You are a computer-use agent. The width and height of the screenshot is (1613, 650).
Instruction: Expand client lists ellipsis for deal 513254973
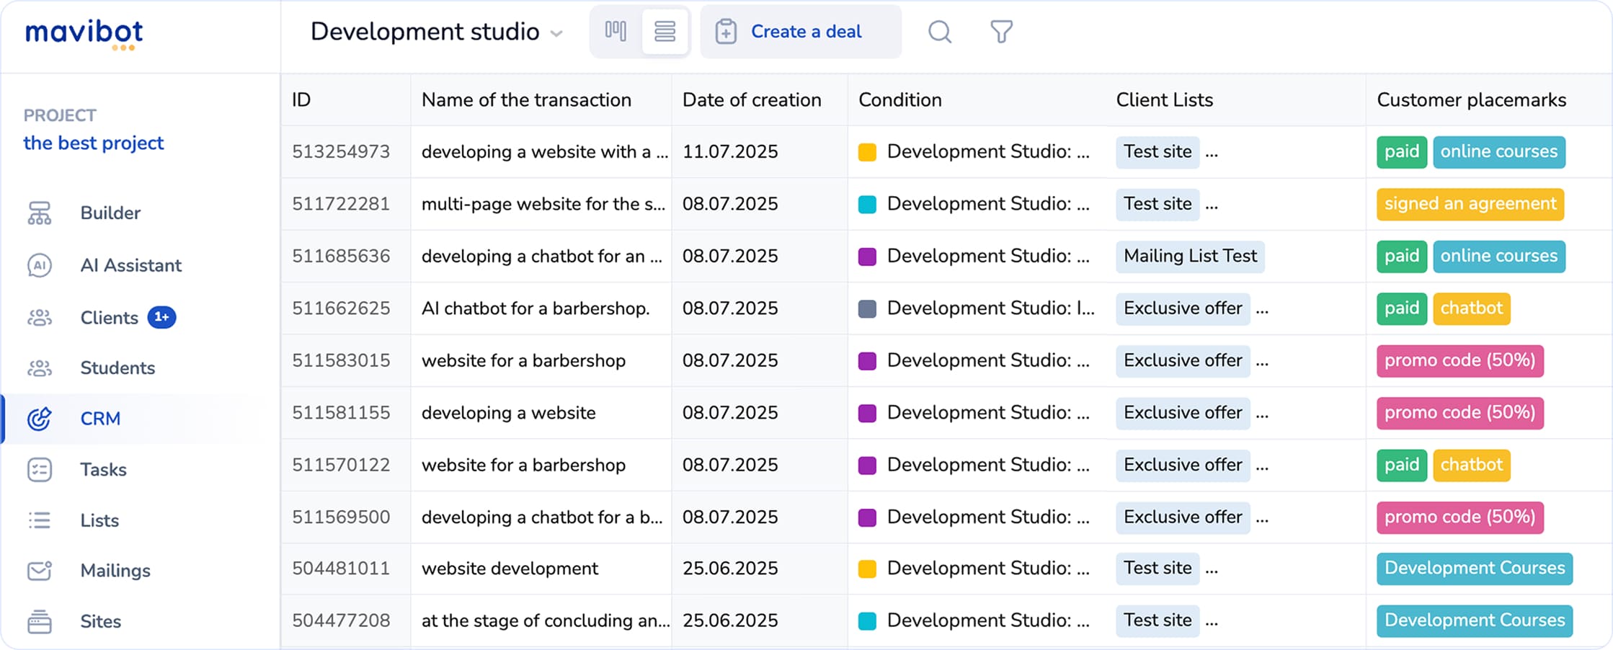pyautogui.click(x=1212, y=153)
